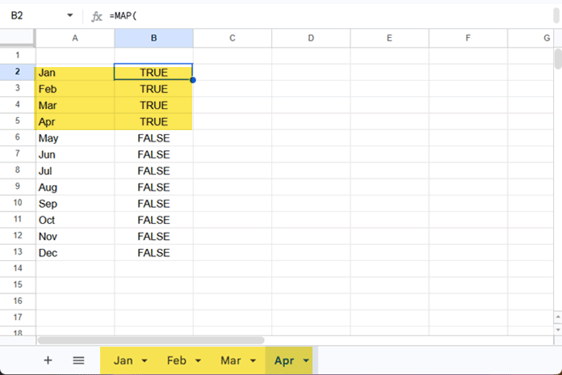This screenshot has width=562, height=375.
Task: Click cell containing Oct
Action: pos(75,220)
